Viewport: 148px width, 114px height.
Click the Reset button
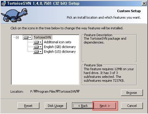(x=28, y=106)
